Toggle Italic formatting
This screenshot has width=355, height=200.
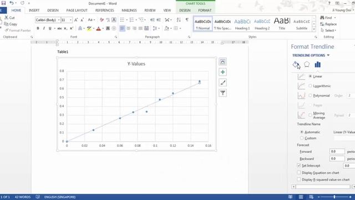coord(44,28)
